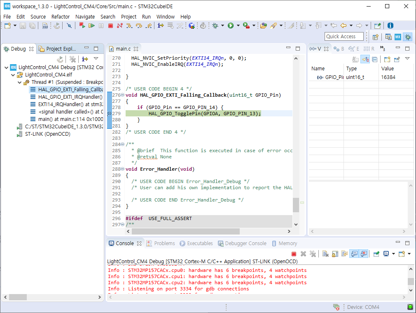Switch to the Registers view tab
Viewport: 416px width, 313px height.
[x=369, y=49]
